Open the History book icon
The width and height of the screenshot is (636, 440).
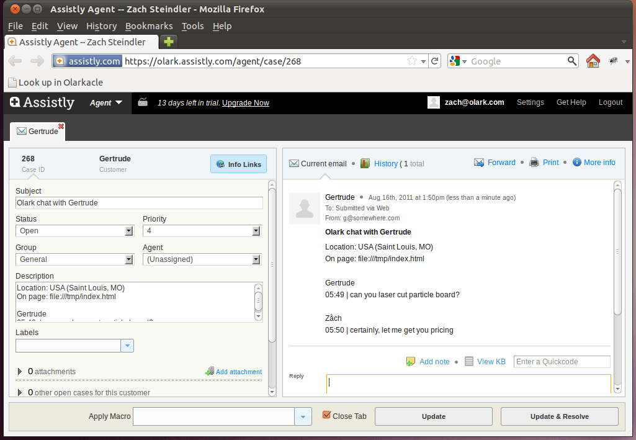point(365,163)
